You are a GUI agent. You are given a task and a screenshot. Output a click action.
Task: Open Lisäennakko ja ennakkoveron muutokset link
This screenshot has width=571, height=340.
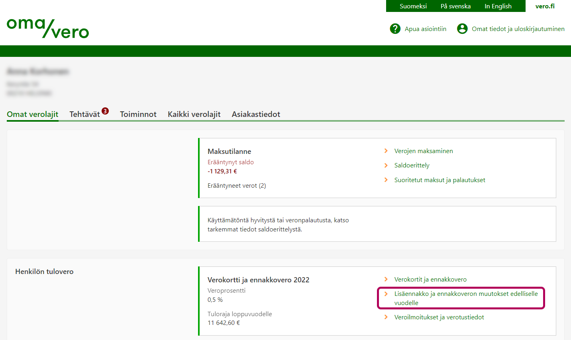coord(465,298)
